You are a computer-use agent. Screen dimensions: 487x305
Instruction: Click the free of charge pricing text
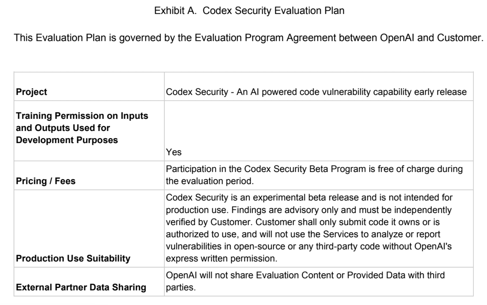coord(314,175)
